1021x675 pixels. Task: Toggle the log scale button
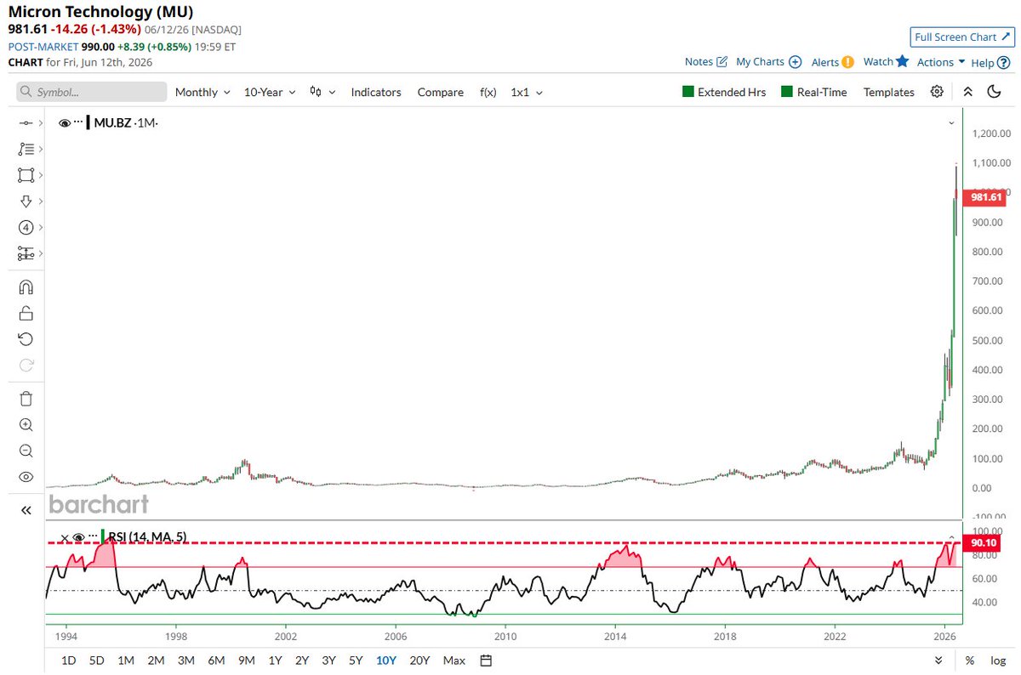click(998, 661)
